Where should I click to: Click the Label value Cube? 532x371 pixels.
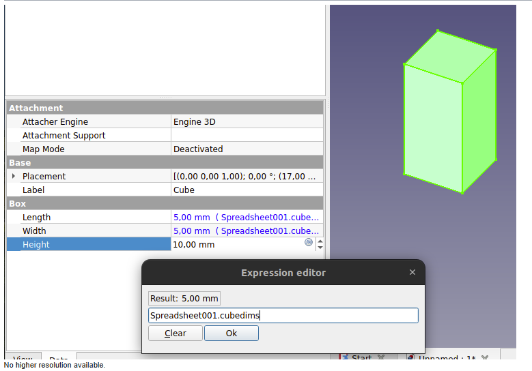coord(247,190)
